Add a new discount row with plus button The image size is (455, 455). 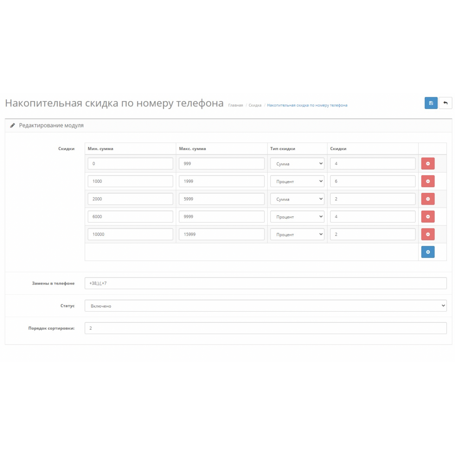tap(428, 252)
